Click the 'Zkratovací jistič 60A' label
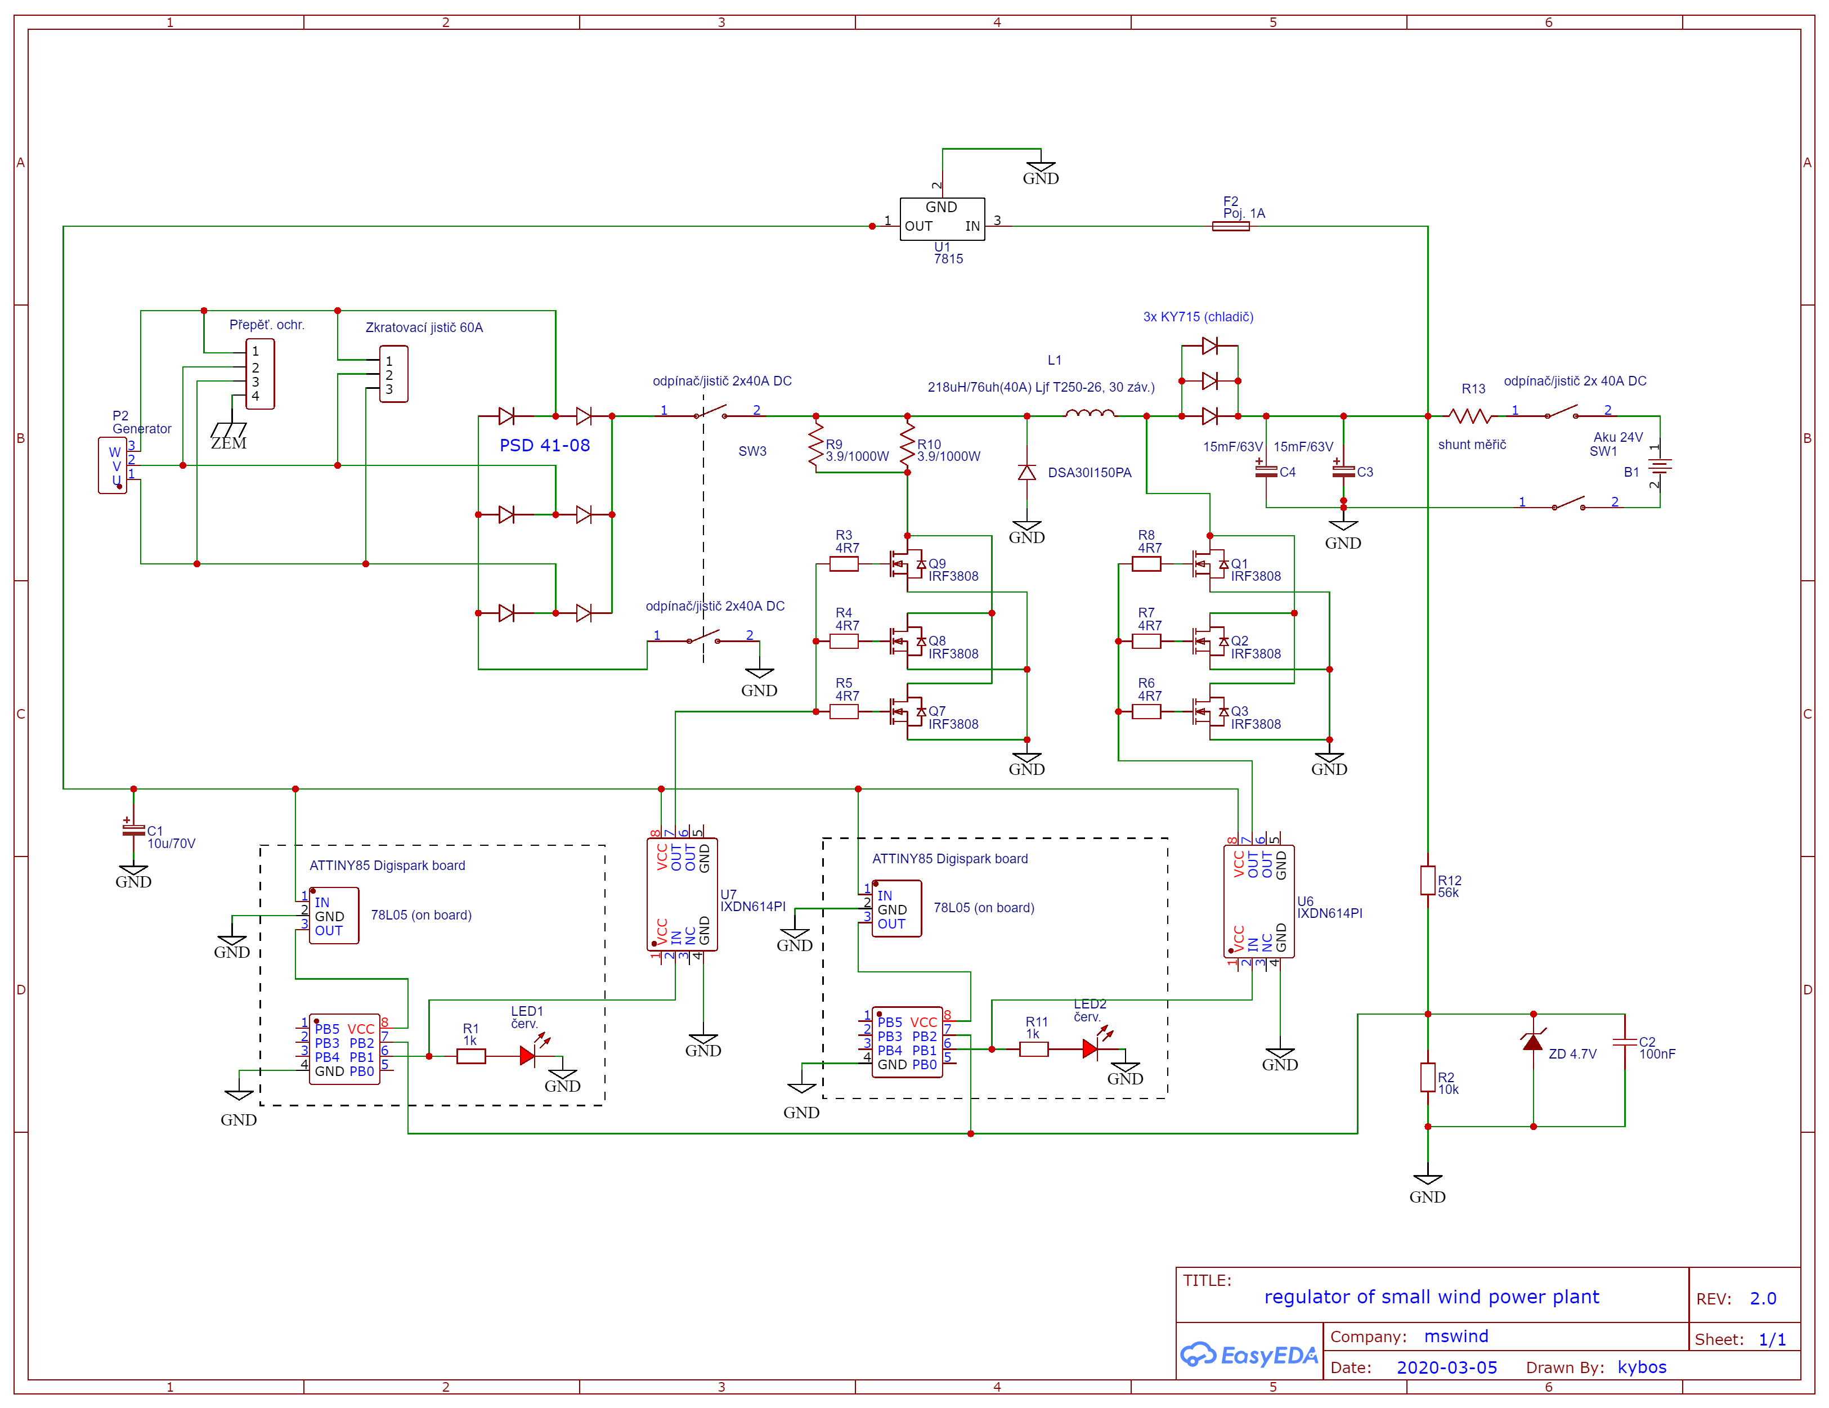1829x1408 pixels. 424,328
